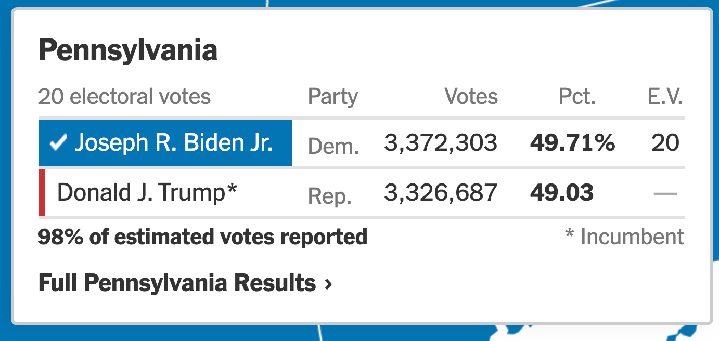719x341 pixels.
Task: Click the Pennsylvania state title
Action: click(128, 51)
